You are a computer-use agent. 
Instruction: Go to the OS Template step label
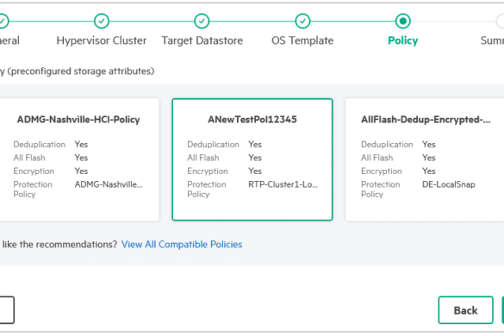tap(302, 40)
